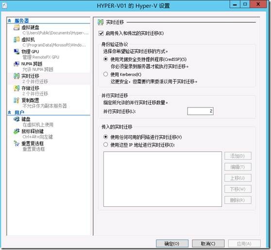
Task: Click the 删除(R) button
Action: click(x=237, y=200)
